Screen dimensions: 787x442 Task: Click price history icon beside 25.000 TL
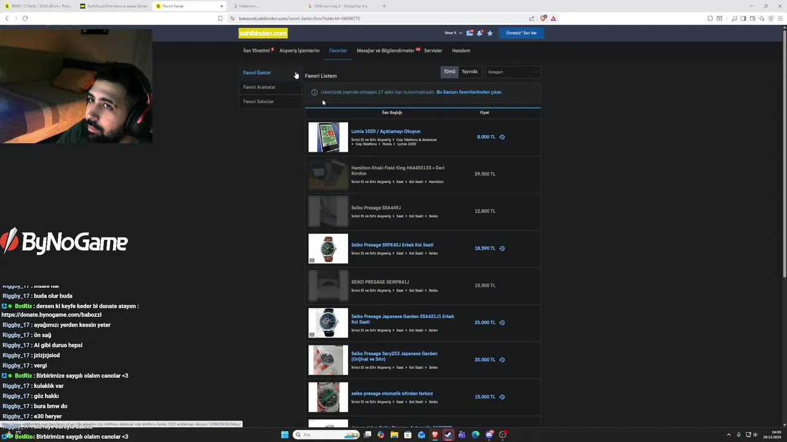(x=502, y=323)
